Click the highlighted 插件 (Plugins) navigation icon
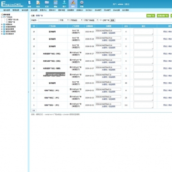The width and height of the screenshot is (172, 172). click(x=73, y=4)
